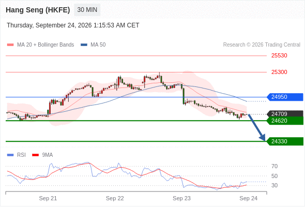Click the green 24330 target price tag

click(x=285, y=141)
